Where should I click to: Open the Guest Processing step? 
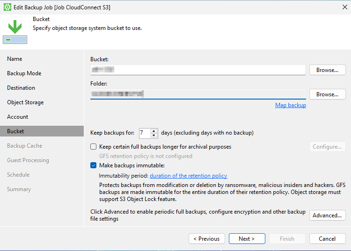point(28,160)
